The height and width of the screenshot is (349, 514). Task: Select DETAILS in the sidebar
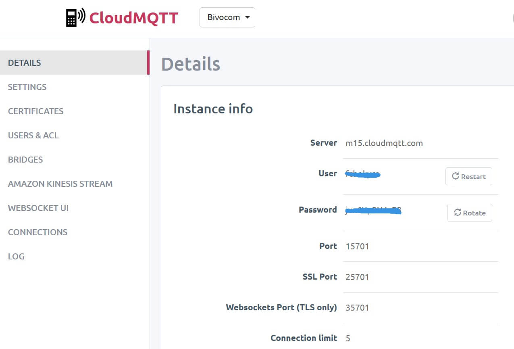[x=75, y=63]
